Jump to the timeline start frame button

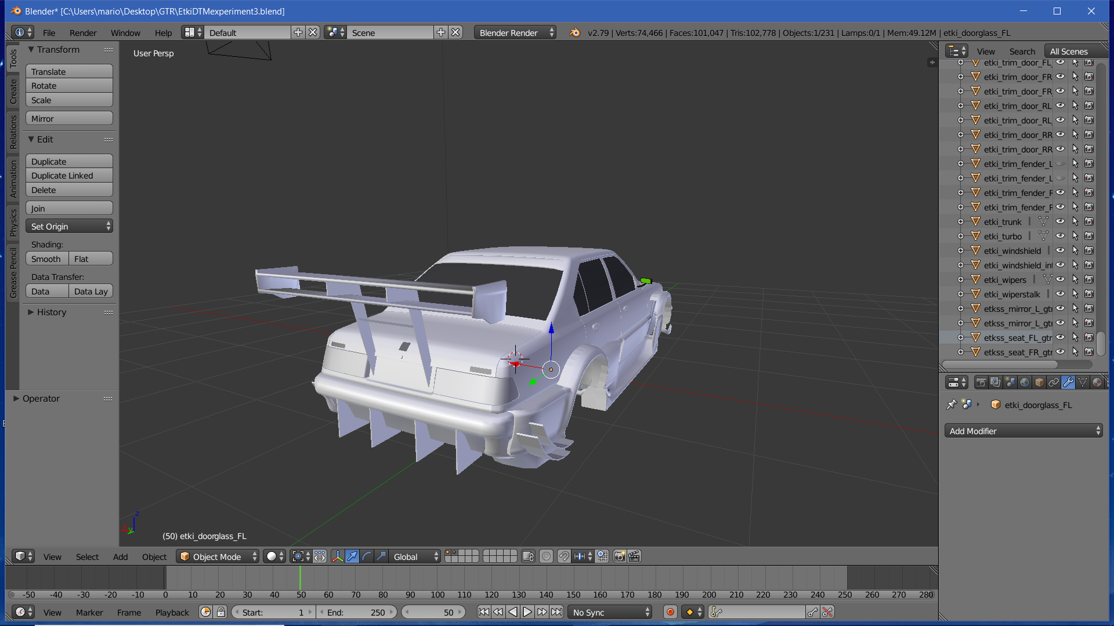click(483, 612)
